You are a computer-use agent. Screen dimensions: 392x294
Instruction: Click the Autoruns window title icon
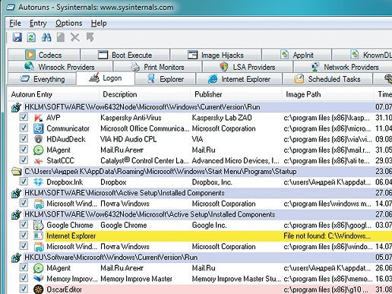point(11,8)
